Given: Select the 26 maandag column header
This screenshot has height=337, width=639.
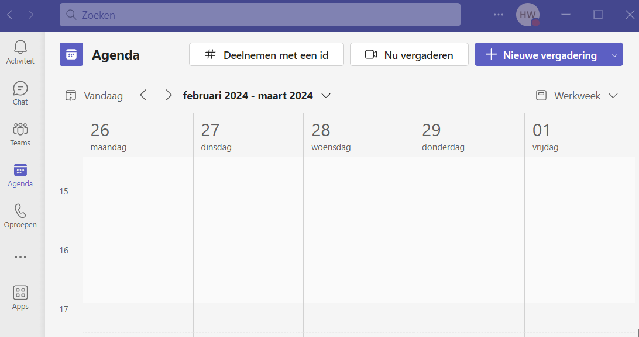Looking at the screenshot, I should pos(138,136).
